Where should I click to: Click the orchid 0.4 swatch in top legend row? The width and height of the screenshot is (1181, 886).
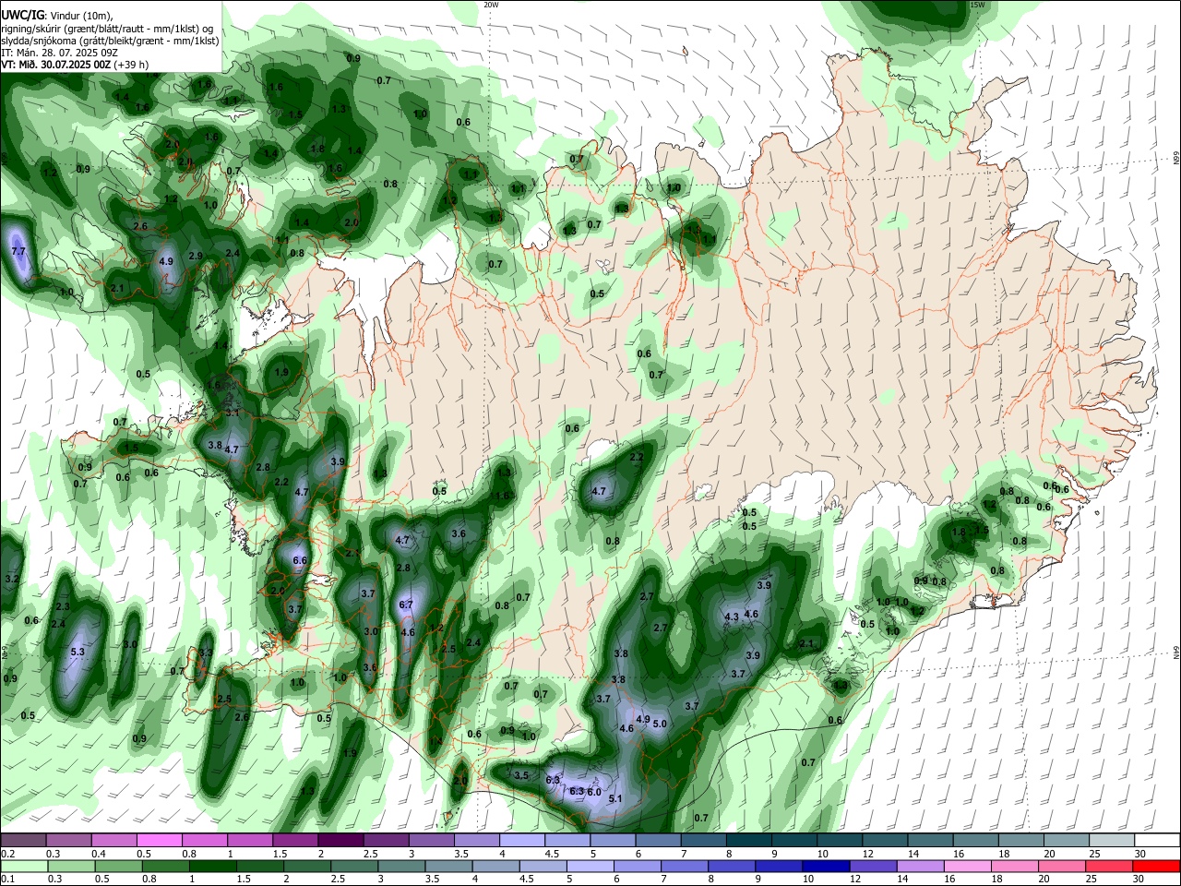(x=113, y=841)
